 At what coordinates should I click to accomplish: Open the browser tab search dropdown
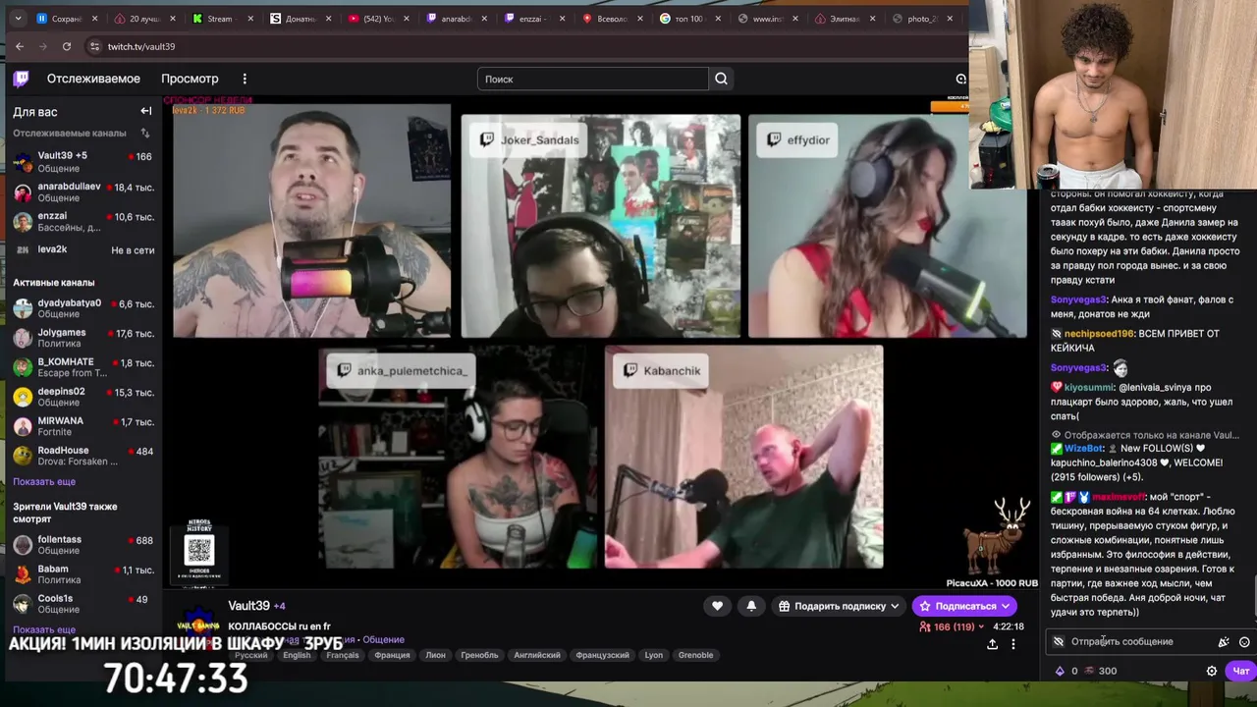(19, 19)
